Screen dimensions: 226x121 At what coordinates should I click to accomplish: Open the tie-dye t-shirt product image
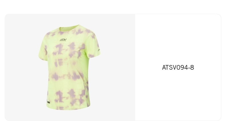(70, 67)
